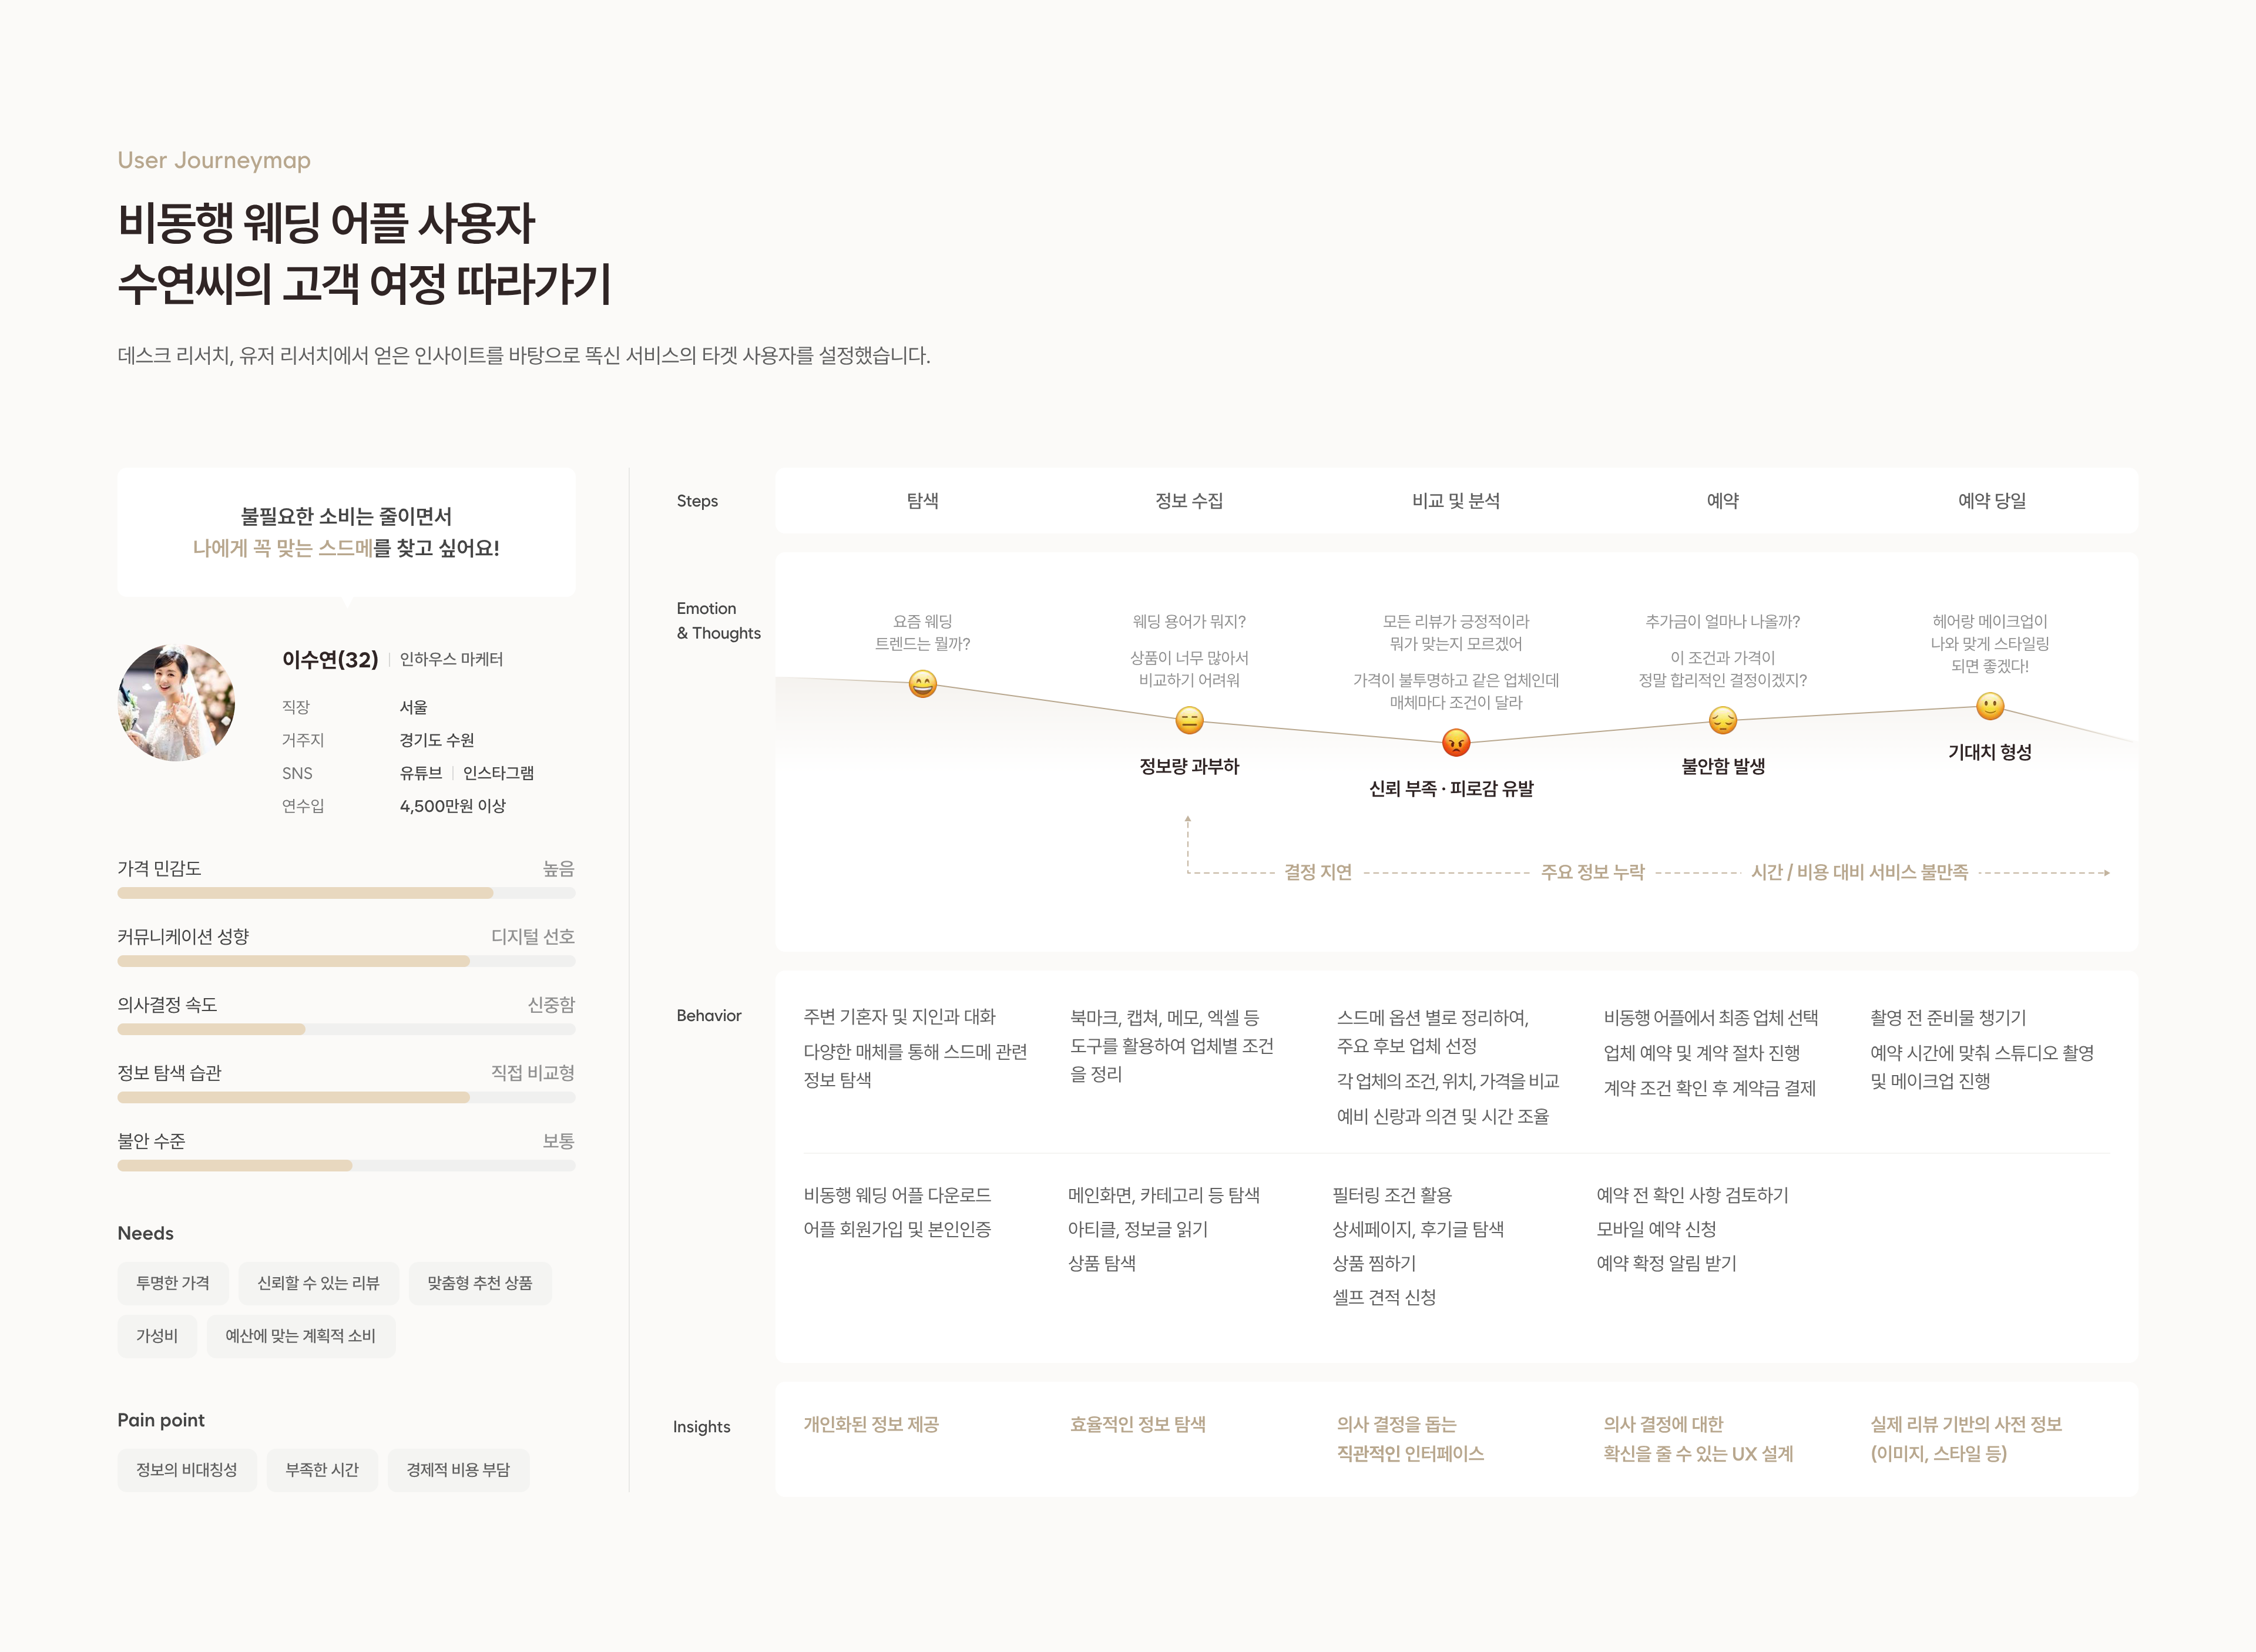Click the 인하우스 마케터 job title
The height and width of the screenshot is (1652, 2256).
click(x=451, y=659)
